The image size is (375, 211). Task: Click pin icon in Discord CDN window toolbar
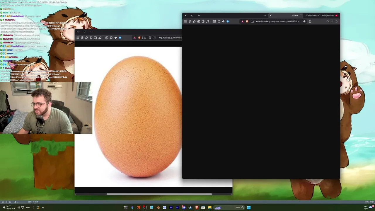point(194,21)
